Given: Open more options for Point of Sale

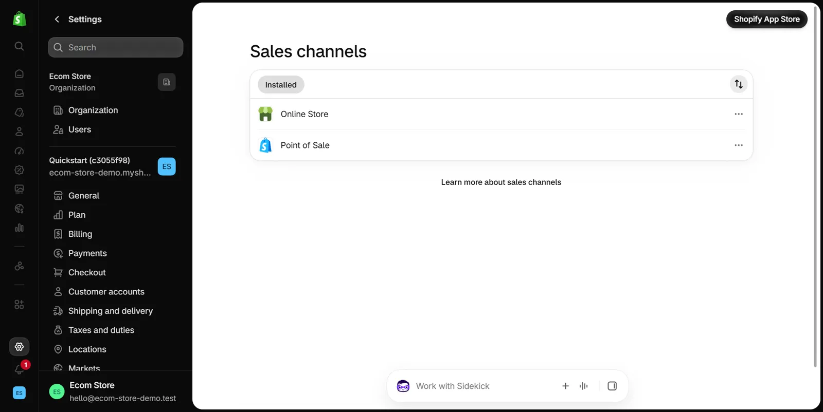Looking at the screenshot, I should 739,145.
